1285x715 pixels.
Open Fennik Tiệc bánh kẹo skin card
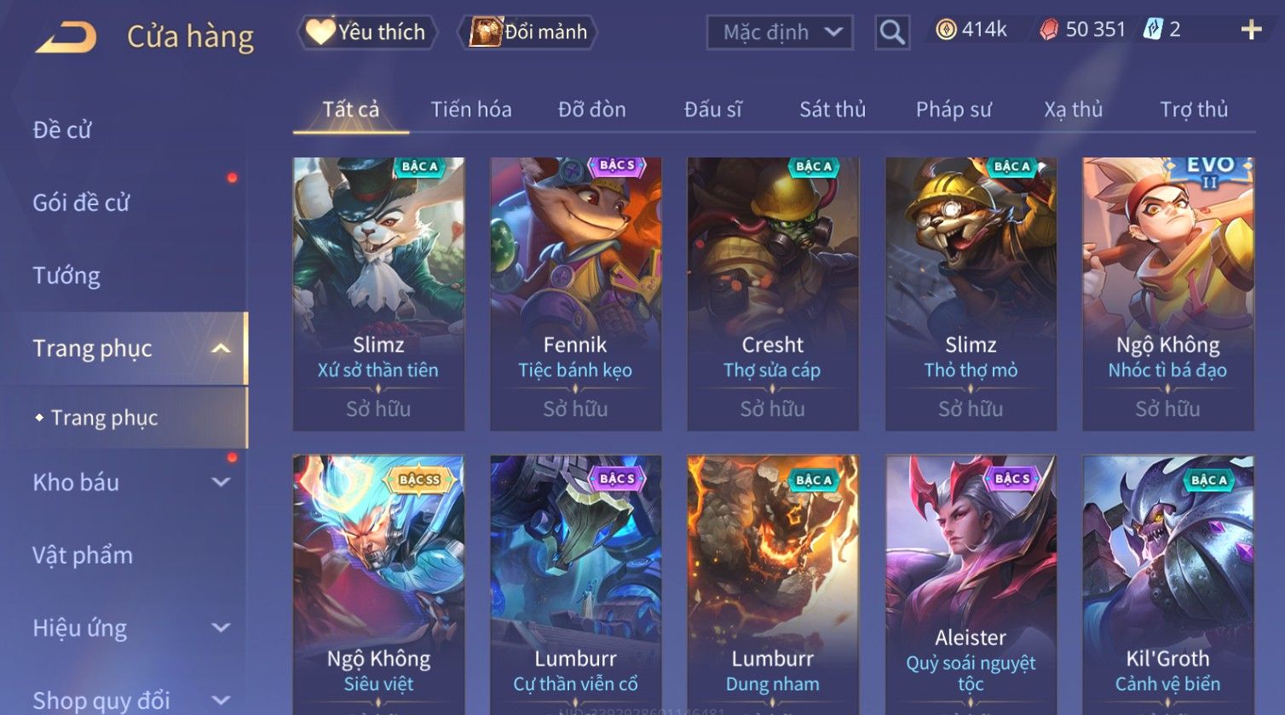[x=576, y=294]
